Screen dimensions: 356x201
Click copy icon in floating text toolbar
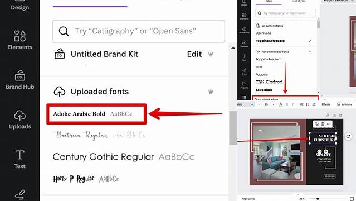click(316, 124)
